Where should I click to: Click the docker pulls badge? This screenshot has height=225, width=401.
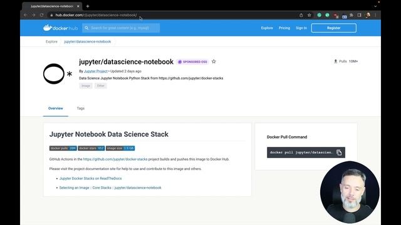tap(63, 148)
